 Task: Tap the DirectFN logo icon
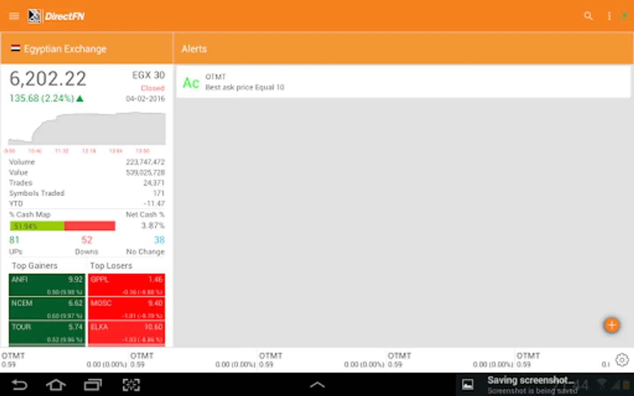pyautogui.click(x=34, y=16)
